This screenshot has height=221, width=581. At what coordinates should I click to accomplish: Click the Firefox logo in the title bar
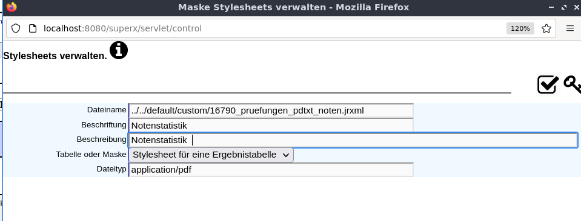12,7
